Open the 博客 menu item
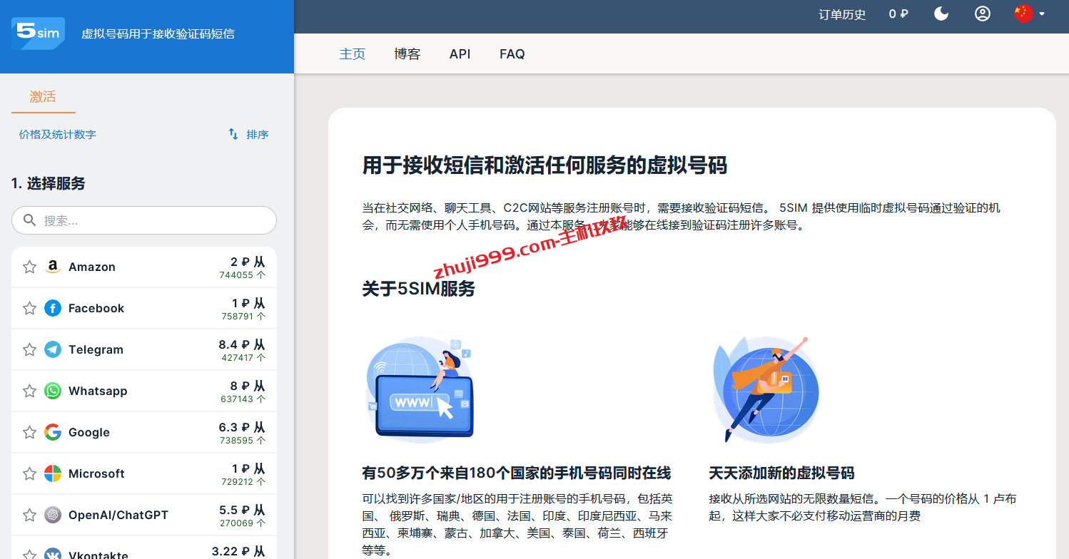Screen dimensions: 1069x559 point(407,53)
